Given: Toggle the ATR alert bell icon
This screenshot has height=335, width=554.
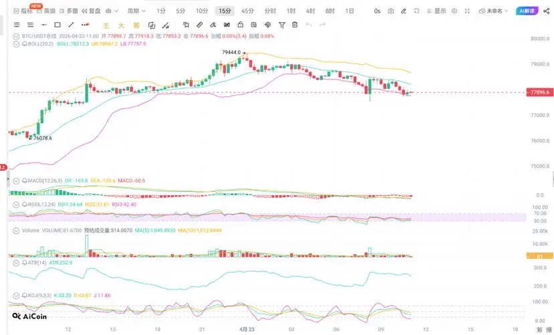Looking at the screenshot, I should coord(25,263).
